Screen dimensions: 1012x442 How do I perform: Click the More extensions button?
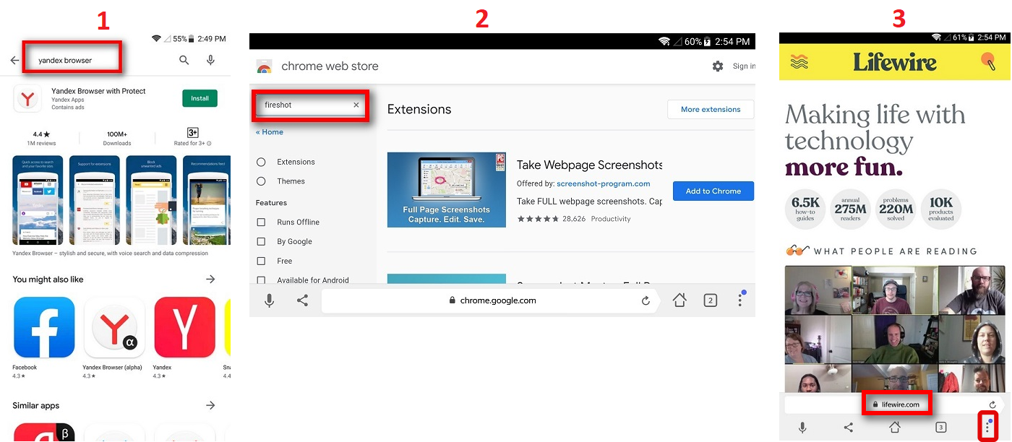click(x=711, y=110)
